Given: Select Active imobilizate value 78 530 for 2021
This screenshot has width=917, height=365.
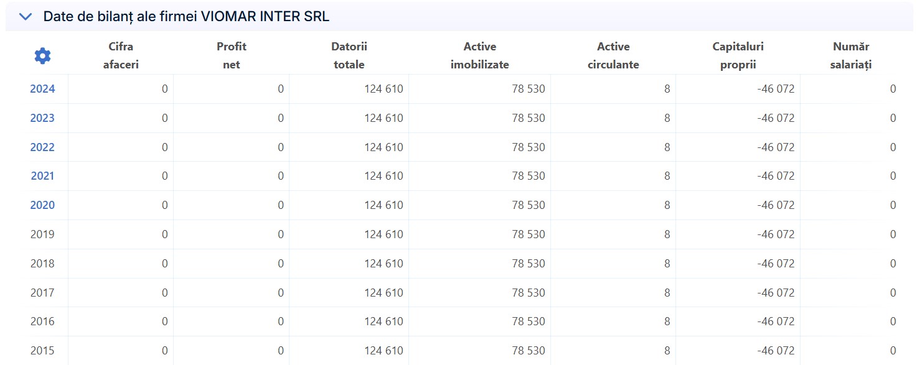Looking at the screenshot, I should (529, 176).
